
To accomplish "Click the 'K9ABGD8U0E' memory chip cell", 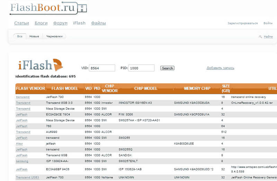I will coord(184,144).
